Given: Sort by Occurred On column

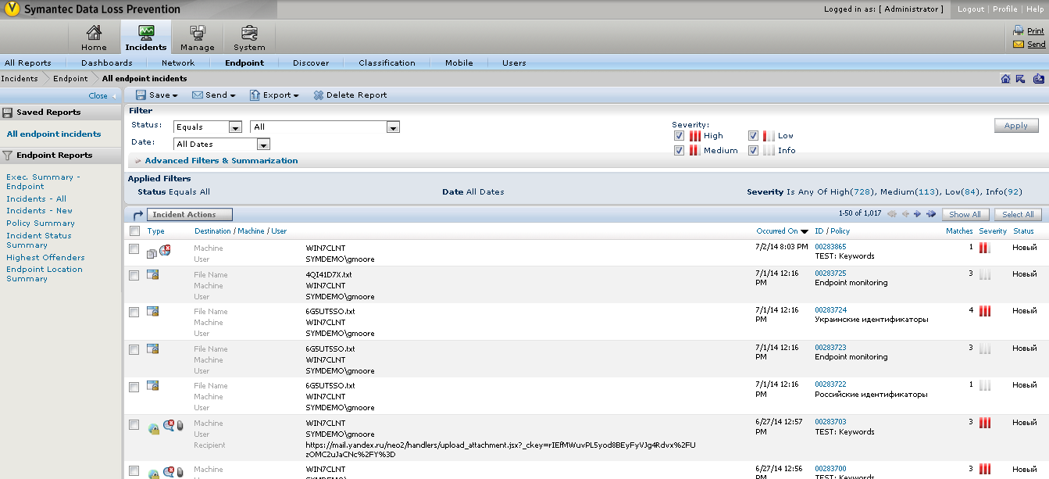Looking at the screenshot, I should pyautogui.click(x=782, y=231).
